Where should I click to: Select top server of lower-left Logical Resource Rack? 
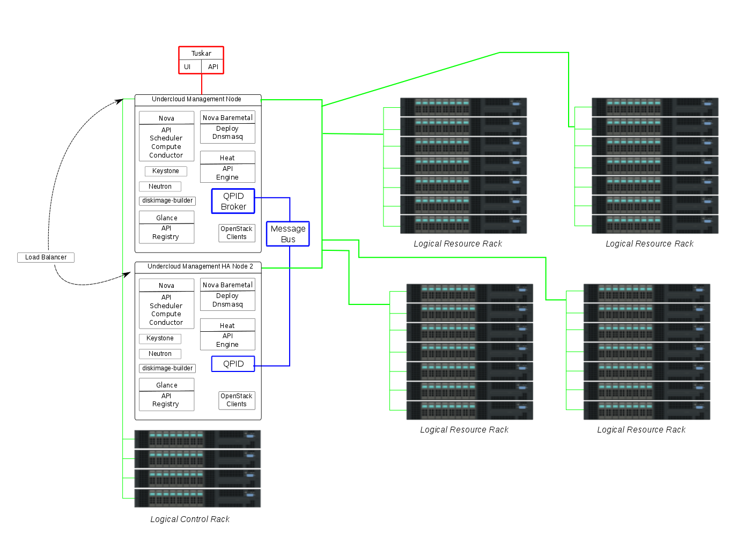point(470,293)
